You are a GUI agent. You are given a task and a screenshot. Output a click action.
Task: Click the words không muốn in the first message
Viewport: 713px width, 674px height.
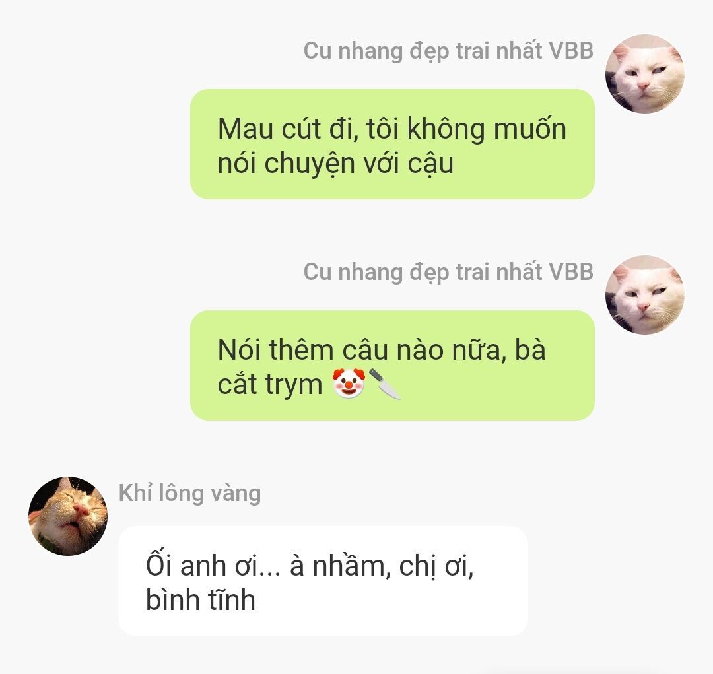point(487,129)
